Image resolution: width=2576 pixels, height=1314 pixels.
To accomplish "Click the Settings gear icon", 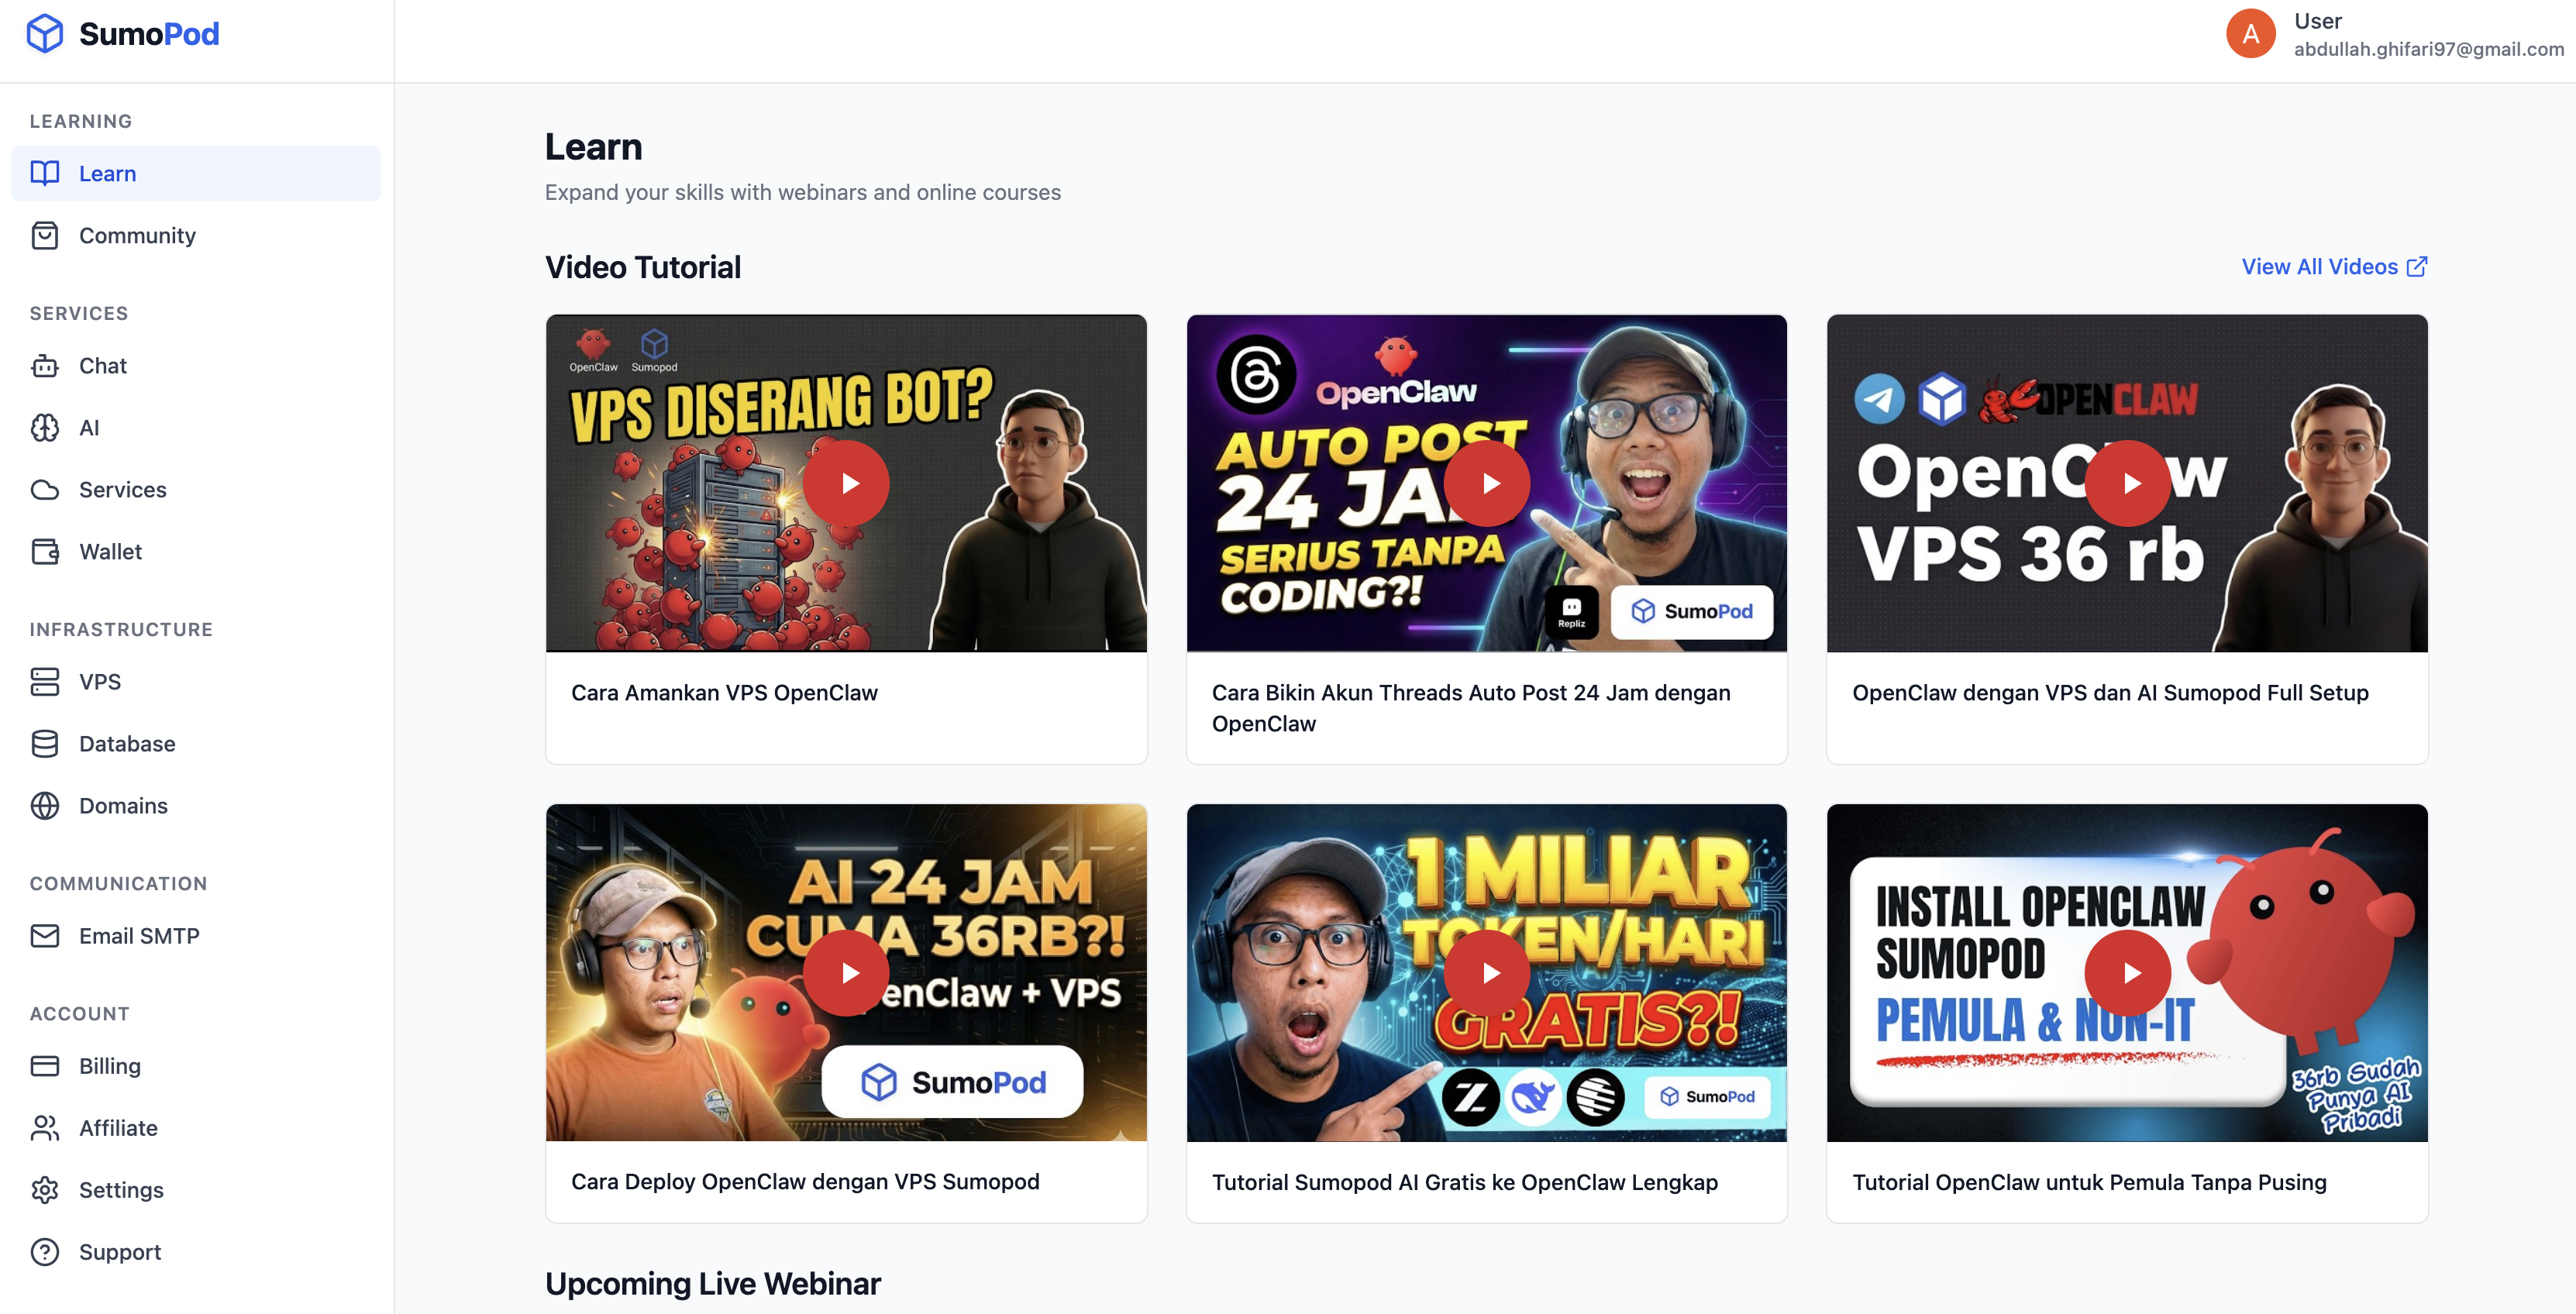I will tap(45, 1190).
